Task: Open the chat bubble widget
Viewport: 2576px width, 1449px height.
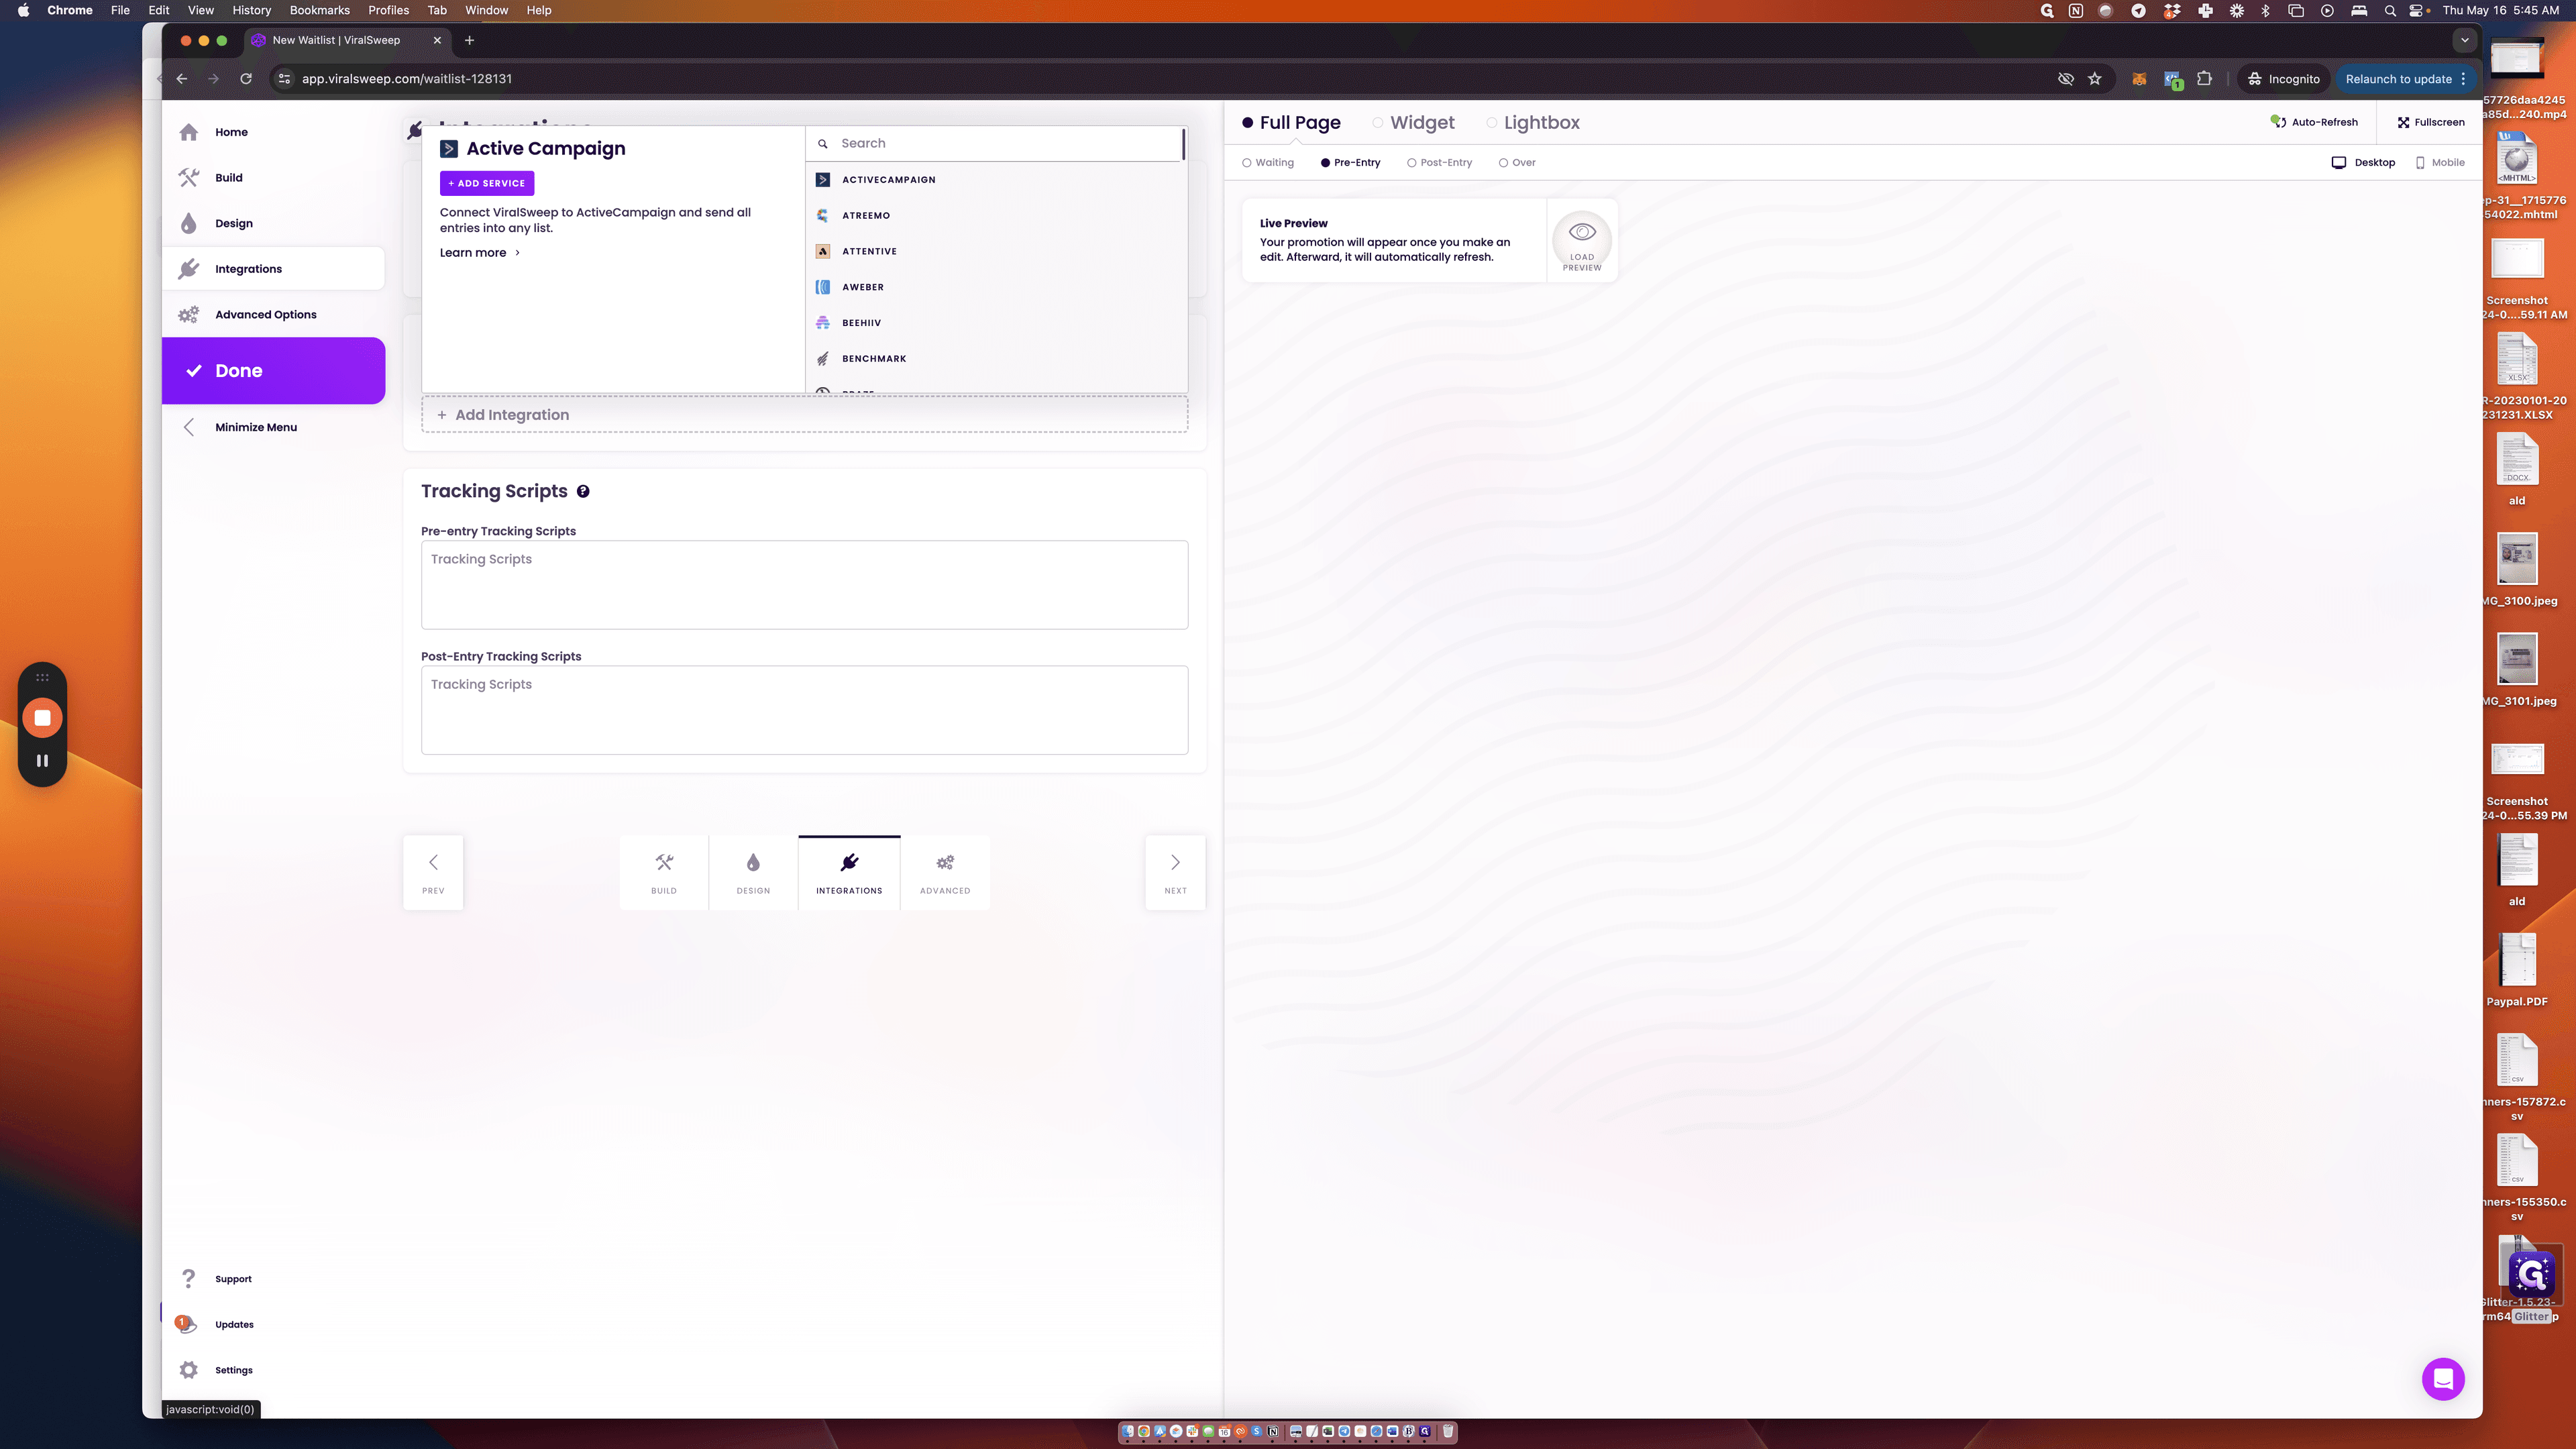Action: 2443,1379
